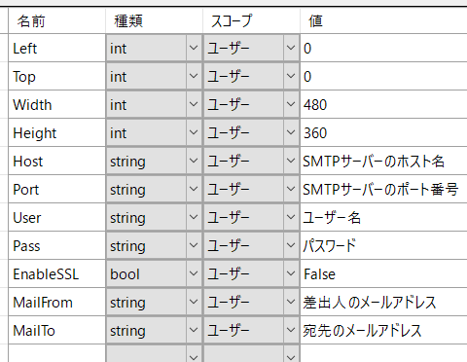467x362 pixels.
Task: Edit the User value ユーザー名
Action: tap(383, 217)
